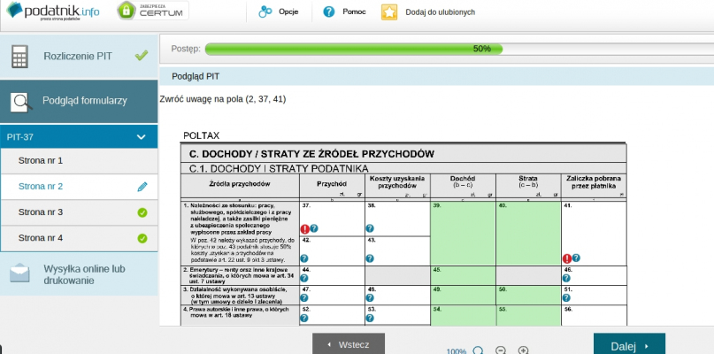Open Rozliczenie PIT section
Image resolution: width=714 pixels, height=354 pixels.
point(79,57)
